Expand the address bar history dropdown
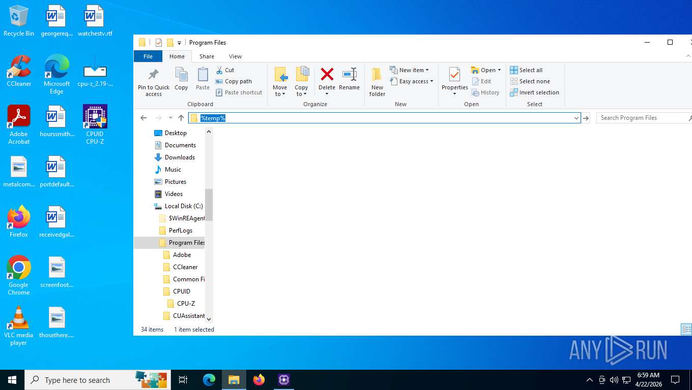 point(576,118)
